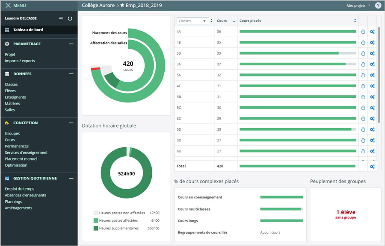
Task: Click the 4A courses placed progress bar
Action: click(x=297, y=32)
